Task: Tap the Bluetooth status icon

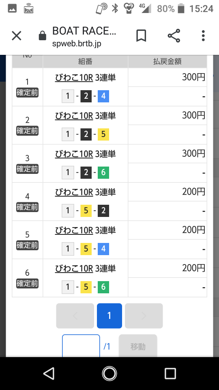Action: click(x=114, y=9)
